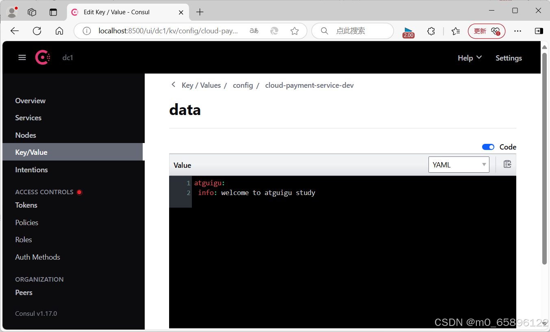Toggle the vertical tabs icon
The height and width of the screenshot is (332, 550).
(x=53, y=12)
